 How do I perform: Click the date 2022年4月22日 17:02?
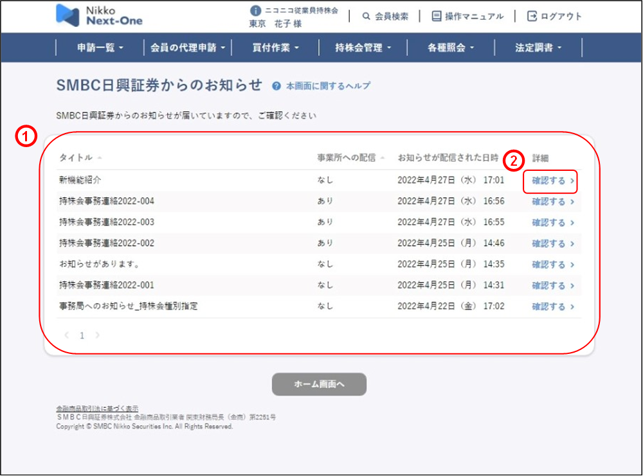click(x=451, y=306)
